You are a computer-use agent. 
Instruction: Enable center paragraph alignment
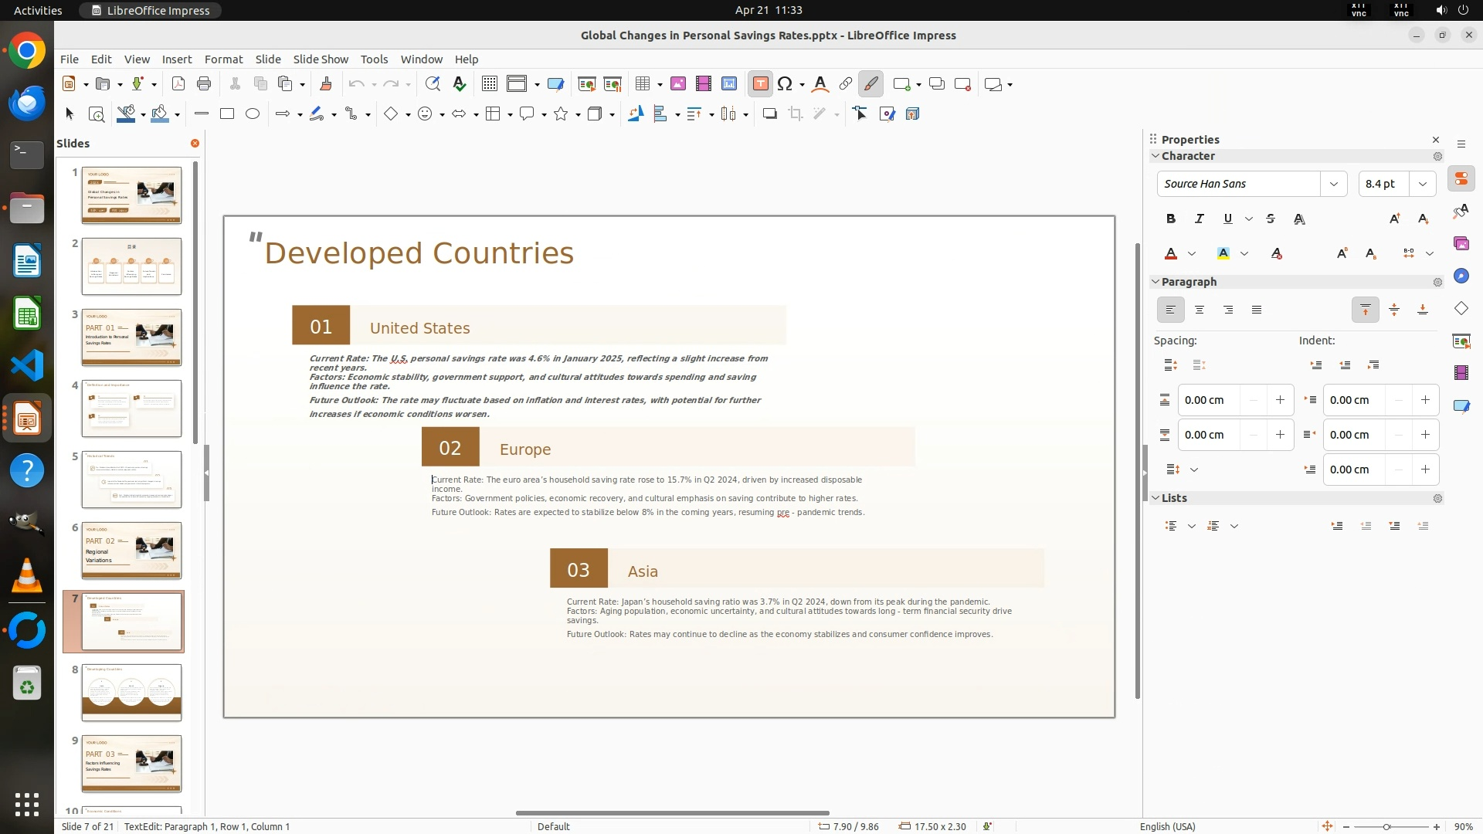1200,310
